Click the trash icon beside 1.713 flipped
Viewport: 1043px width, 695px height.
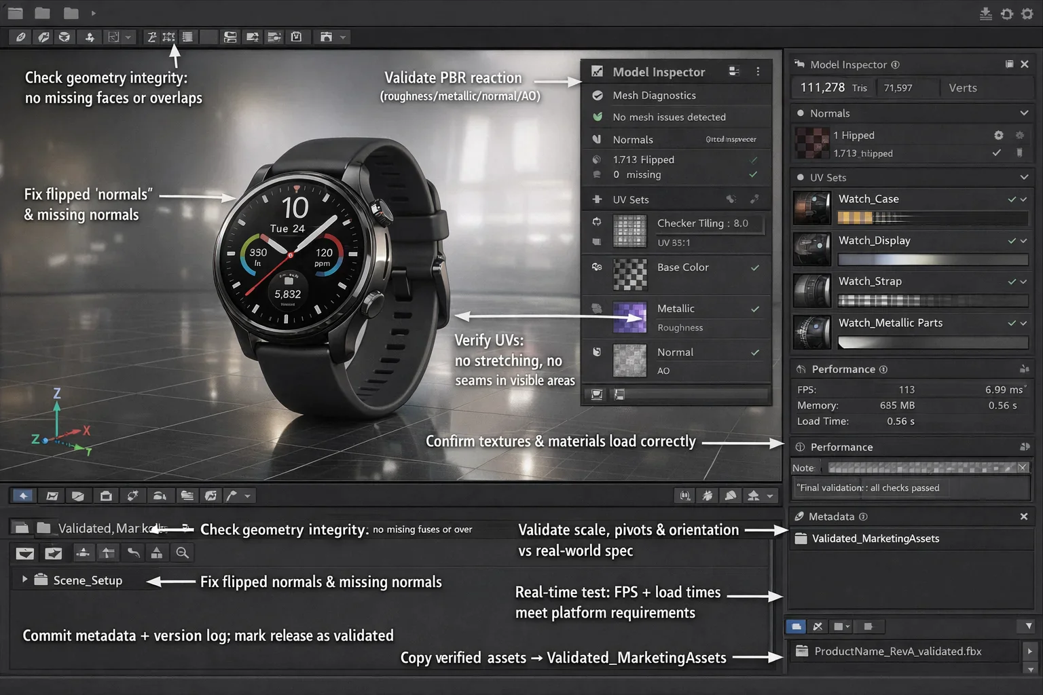(1019, 153)
